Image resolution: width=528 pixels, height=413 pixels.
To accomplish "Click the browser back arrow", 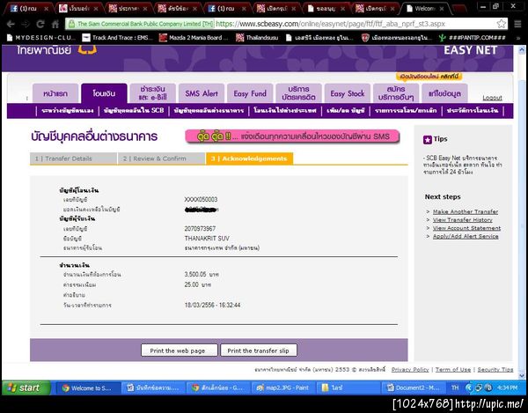I will [11, 24].
